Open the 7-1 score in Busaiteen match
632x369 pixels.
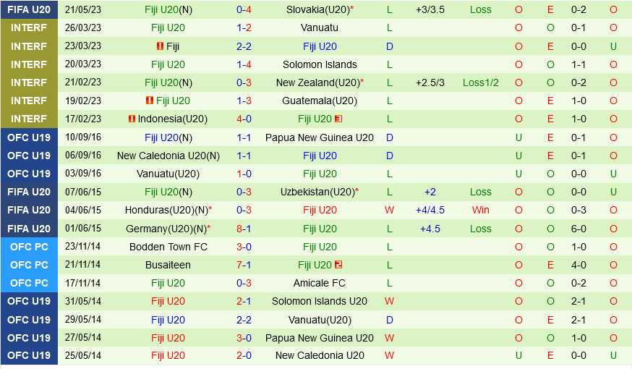pos(244,265)
